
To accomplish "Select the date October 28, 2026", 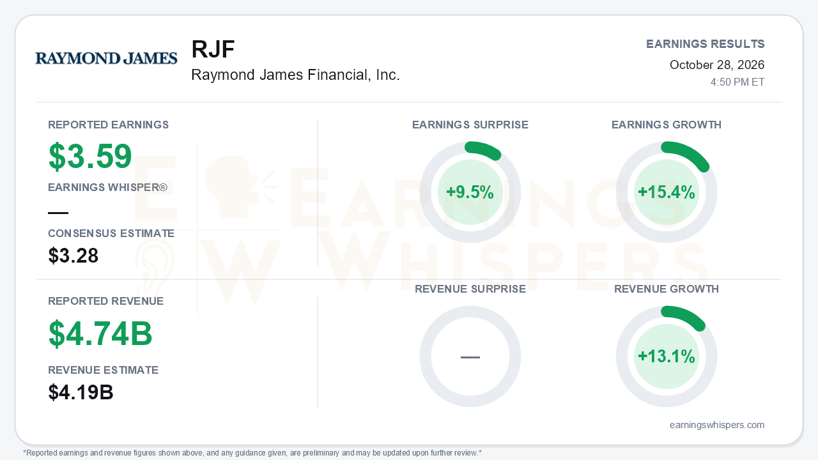I will 717,65.
